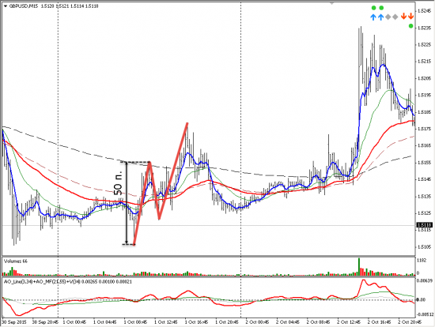The width and height of the screenshot is (435, 327).
Task: Click the '2 Oct 12:45' time axis label
Action: [349, 322]
